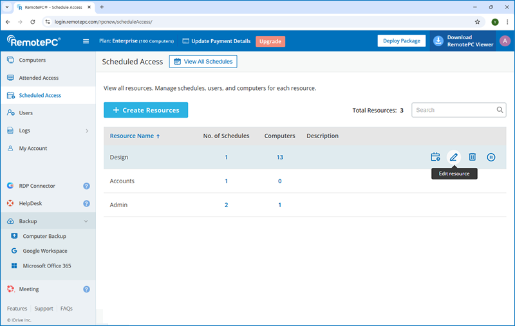Pause the Design resource schedule

tap(491, 157)
